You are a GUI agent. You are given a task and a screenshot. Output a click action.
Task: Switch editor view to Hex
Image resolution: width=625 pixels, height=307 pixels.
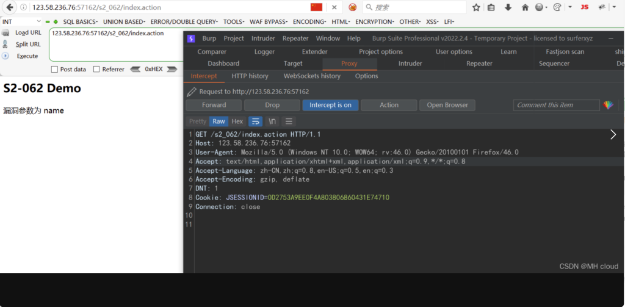(237, 121)
